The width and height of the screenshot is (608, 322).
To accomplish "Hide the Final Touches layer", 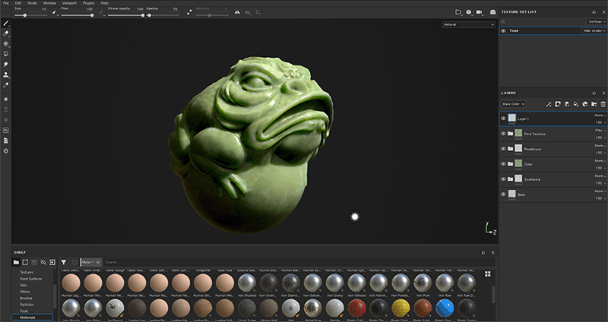I will click(x=503, y=134).
